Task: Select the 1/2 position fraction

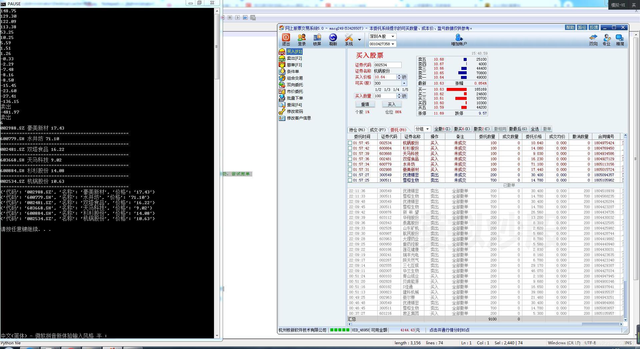Action: point(378,90)
